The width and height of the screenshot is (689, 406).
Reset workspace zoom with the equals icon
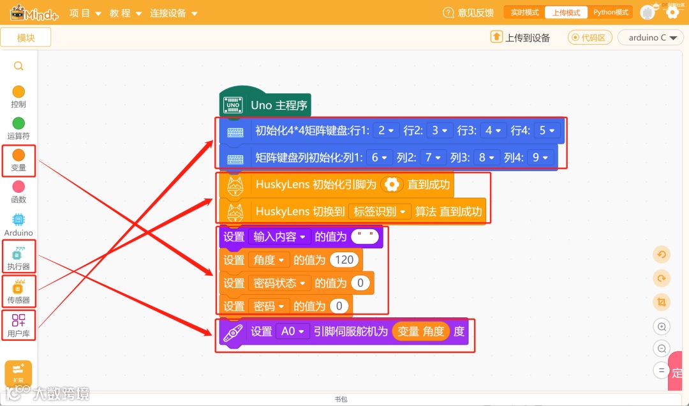coord(662,370)
